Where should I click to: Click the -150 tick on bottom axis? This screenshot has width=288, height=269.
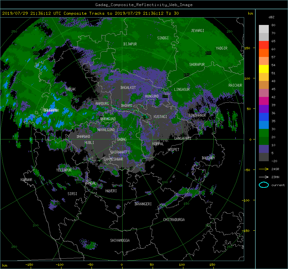pyautogui.click(x=29, y=265)
